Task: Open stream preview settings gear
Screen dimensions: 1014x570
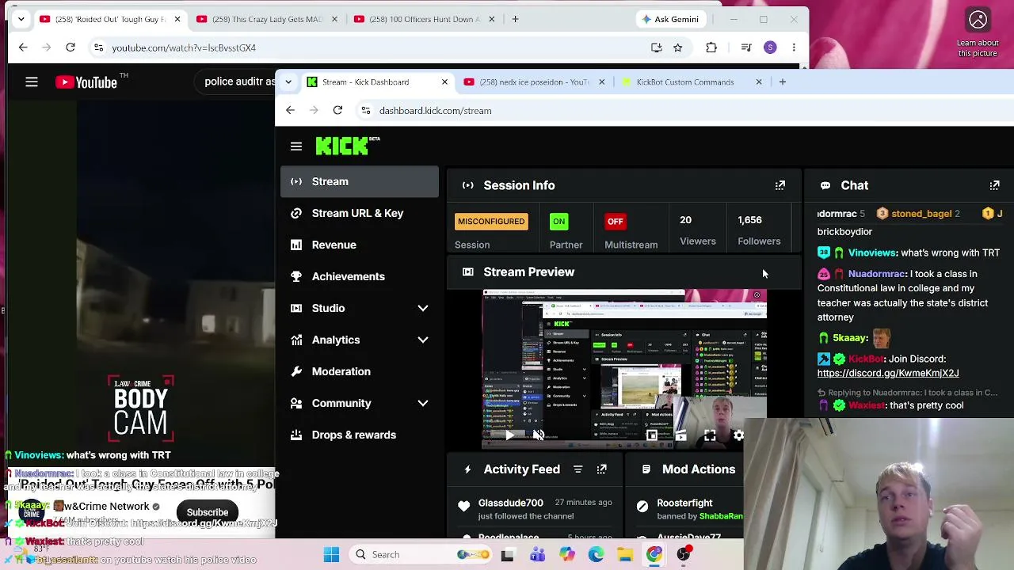Action: coord(738,435)
